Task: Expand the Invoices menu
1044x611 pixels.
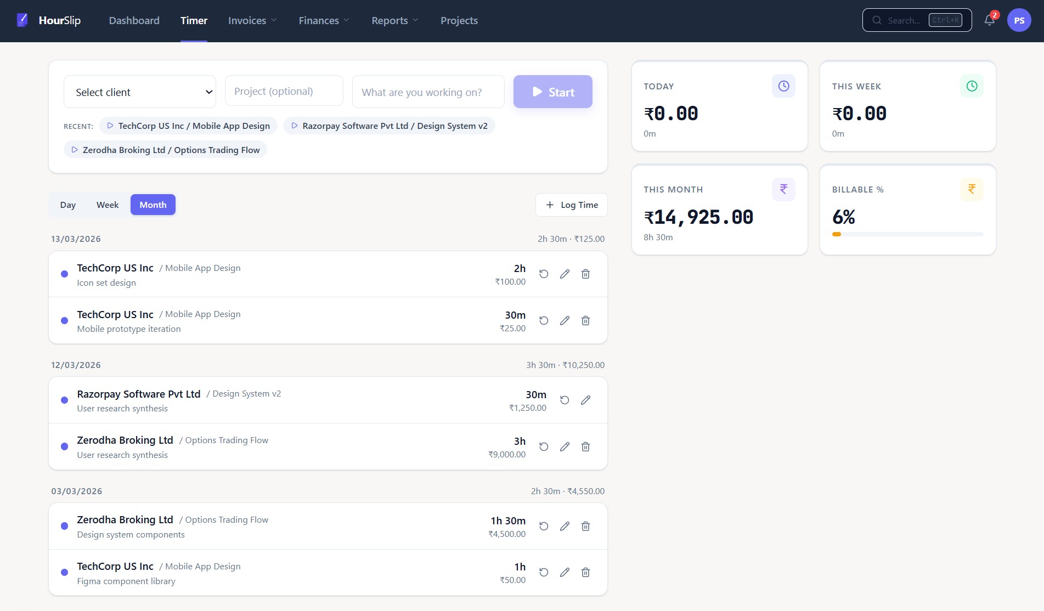Action: tap(252, 20)
